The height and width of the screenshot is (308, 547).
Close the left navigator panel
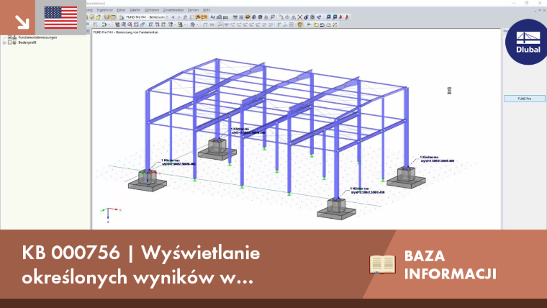coord(88,32)
